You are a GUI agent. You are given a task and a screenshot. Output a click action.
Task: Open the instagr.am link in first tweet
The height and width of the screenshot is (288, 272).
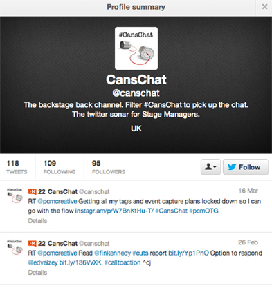(114, 211)
